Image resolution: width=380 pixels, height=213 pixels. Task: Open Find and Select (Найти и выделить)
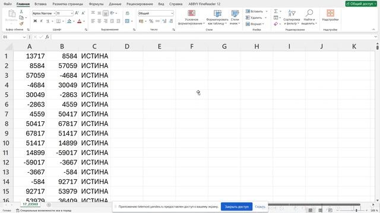pyautogui.click(x=309, y=17)
